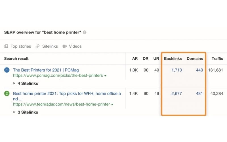Viewport: 227px width, 142px height.
Task: Select the Videos filter label
Action: pos(75,46)
